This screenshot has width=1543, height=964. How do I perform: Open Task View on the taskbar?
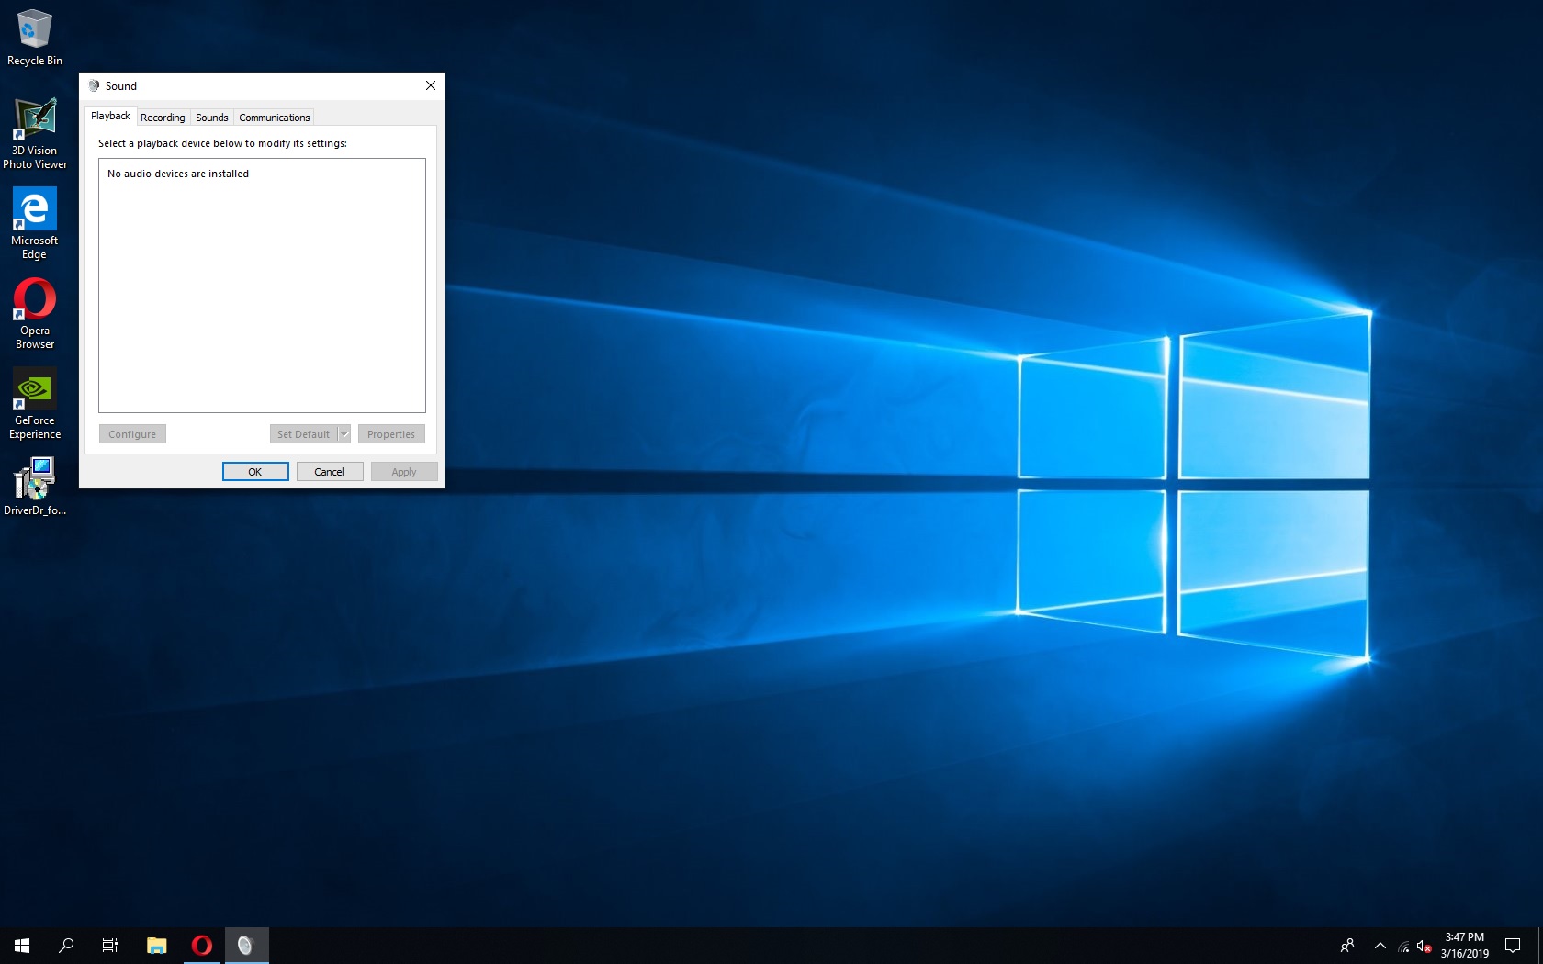point(110,945)
